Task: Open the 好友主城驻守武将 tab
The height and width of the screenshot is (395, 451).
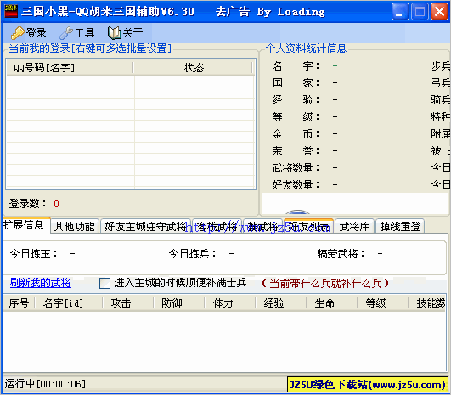Action: [145, 227]
